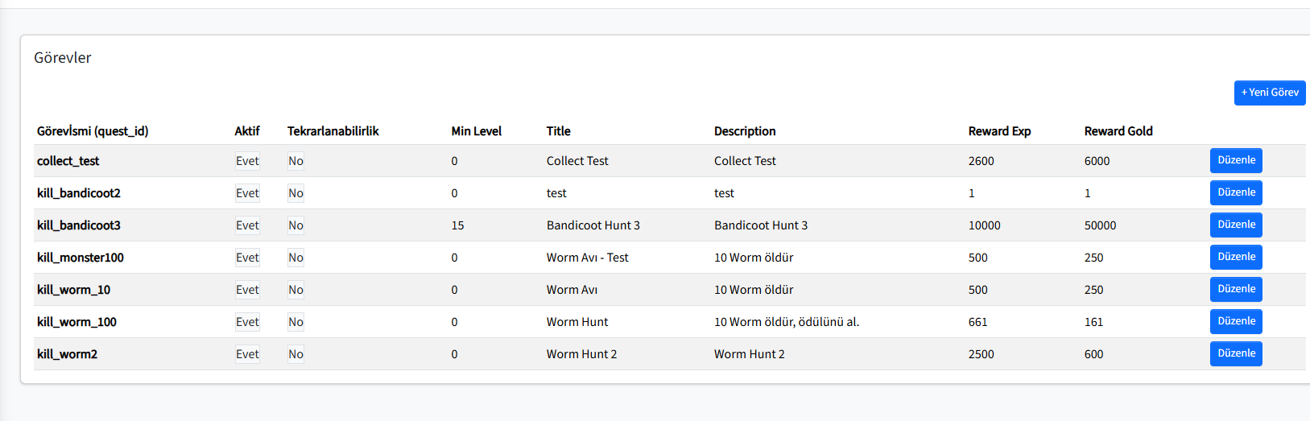Click the Reward Gold column header
Image resolution: width=1310 pixels, height=421 pixels.
click(x=1118, y=131)
